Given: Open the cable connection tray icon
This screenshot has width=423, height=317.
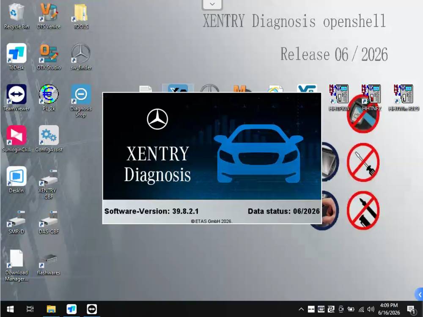Looking at the screenshot, I should point(331,309).
